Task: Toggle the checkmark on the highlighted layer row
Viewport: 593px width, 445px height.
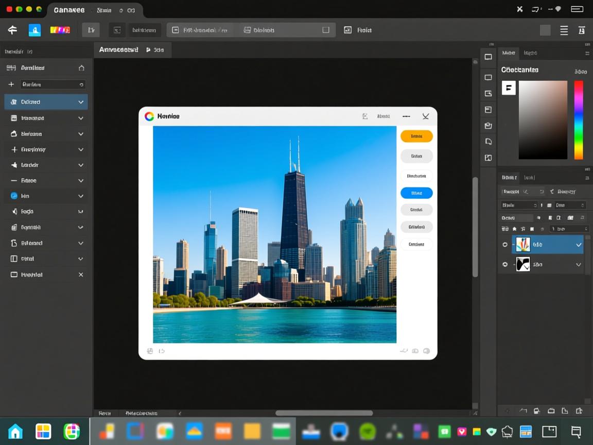Action: tap(579, 245)
